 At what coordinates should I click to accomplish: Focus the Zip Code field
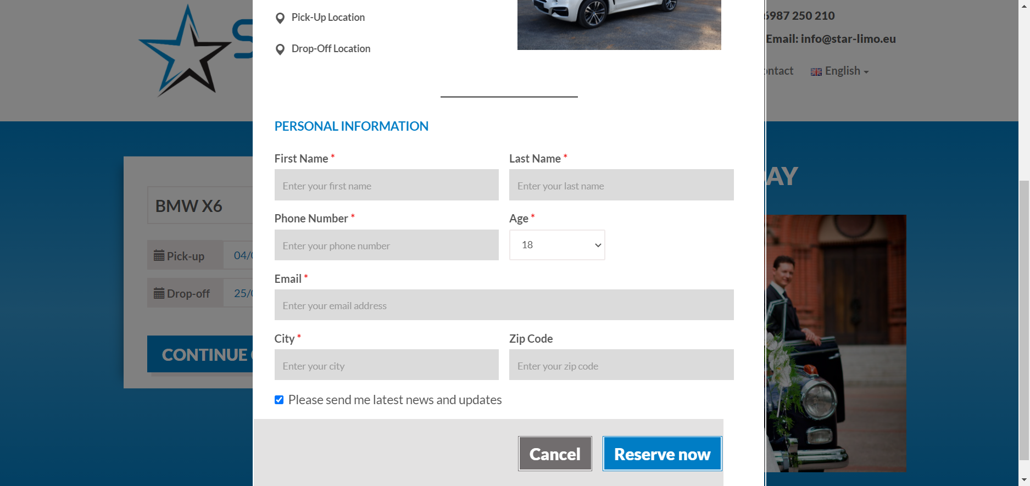621,366
